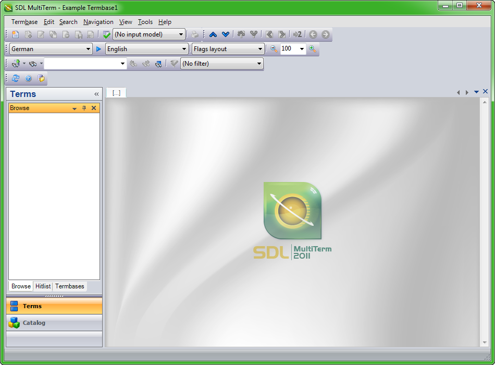Viewport: 495px width, 365px height.
Task: Click the blue Refresh arrows icon
Action: [16, 78]
